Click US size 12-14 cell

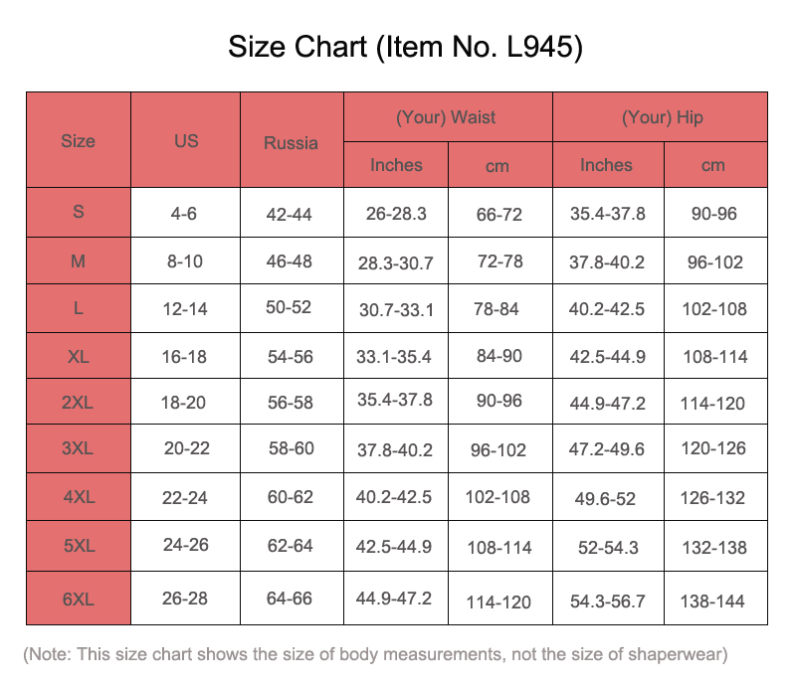pos(185,309)
